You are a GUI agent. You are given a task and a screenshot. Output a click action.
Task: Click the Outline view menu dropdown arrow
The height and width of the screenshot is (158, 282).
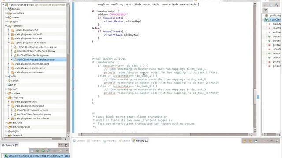coord(266,10)
